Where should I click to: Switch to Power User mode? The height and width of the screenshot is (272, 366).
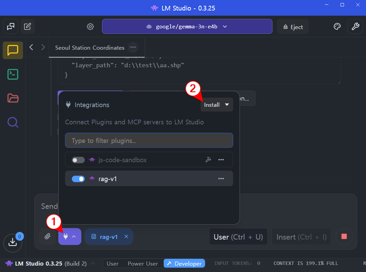tap(143, 264)
